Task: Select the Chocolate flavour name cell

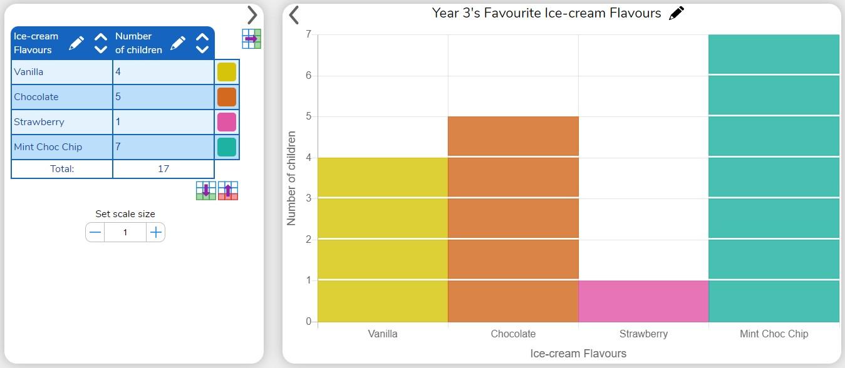Action: pos(62,97)
